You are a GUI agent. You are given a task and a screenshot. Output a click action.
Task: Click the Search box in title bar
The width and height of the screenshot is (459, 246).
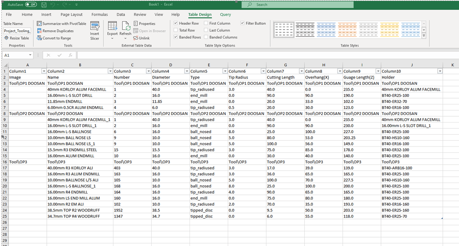[298, 5]
